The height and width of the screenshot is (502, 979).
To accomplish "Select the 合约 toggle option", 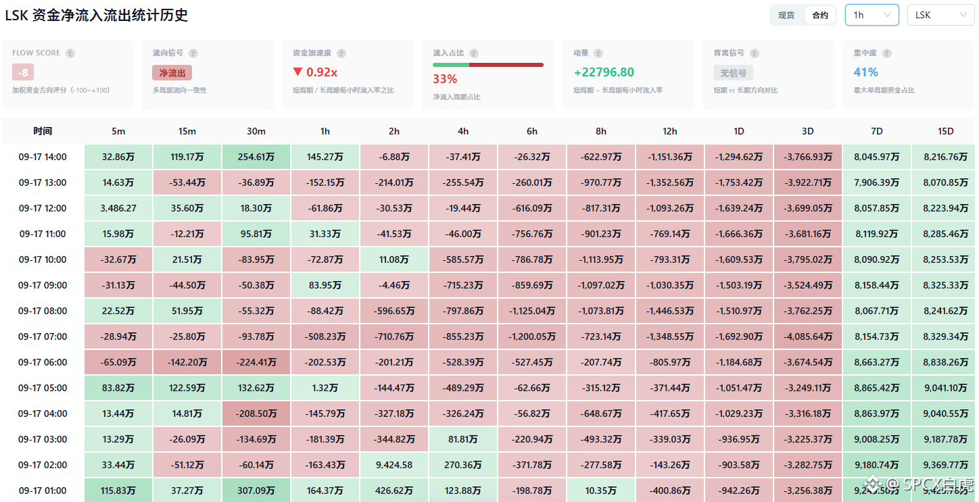I will point(820,15).
